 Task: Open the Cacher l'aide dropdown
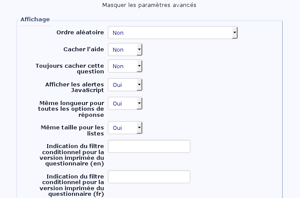click(x=125, y=50)
